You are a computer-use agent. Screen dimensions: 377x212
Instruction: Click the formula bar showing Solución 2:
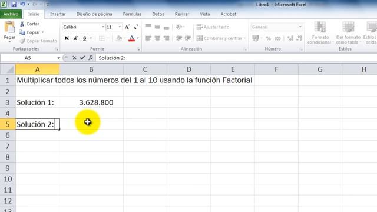[x=237, y=58]
